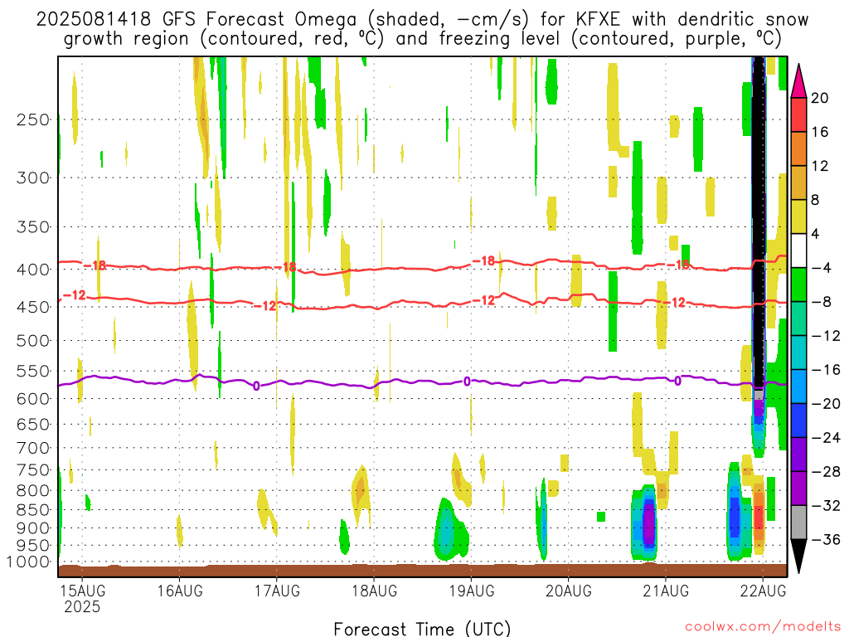Click the 550 pressure level label
This screenshot has width=849, height=637.
tap(33, 371)
